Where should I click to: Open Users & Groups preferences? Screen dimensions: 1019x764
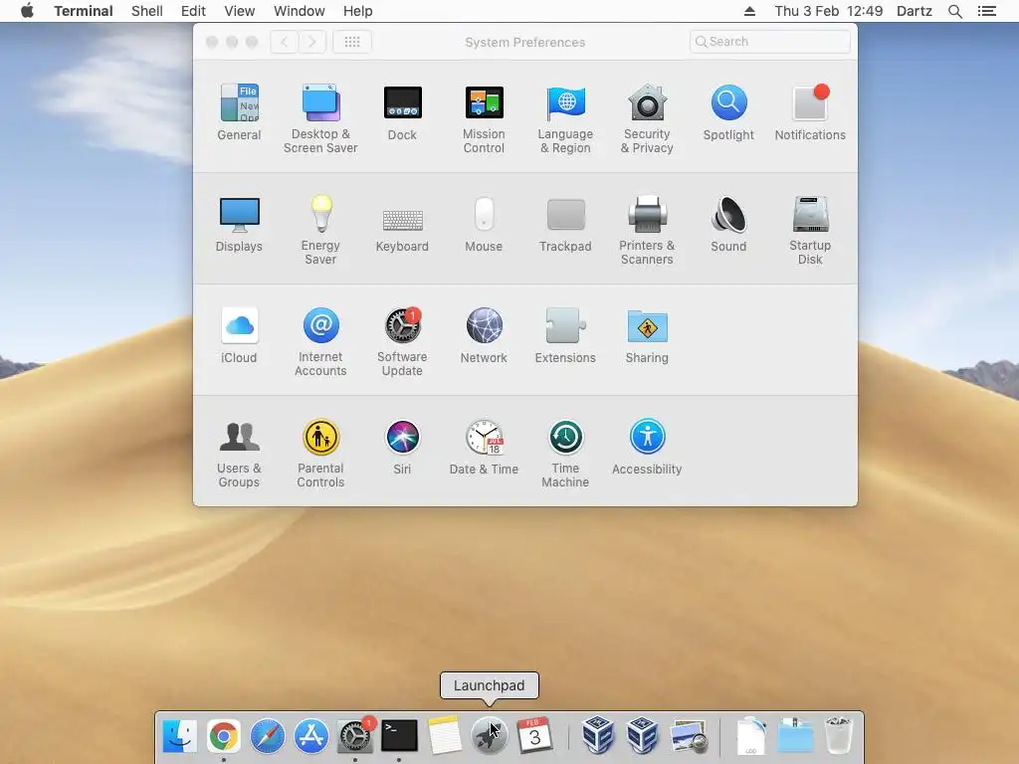tap(239, 454)
